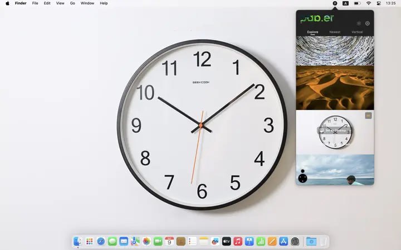Open the Window menu
Screen dimensions: 401x250
[x=87, y=3]
